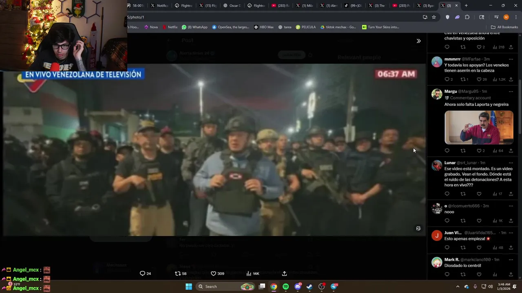Open Telegram from the taskbar

pos(334,286)
